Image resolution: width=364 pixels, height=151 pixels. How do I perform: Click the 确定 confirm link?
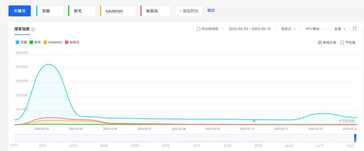tap(211, 10)
